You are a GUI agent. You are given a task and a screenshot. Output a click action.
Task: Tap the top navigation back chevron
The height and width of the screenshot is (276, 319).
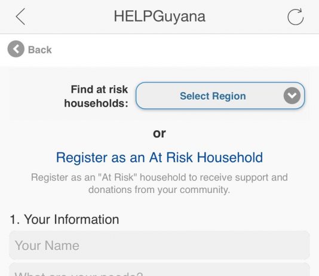[20, 17]
